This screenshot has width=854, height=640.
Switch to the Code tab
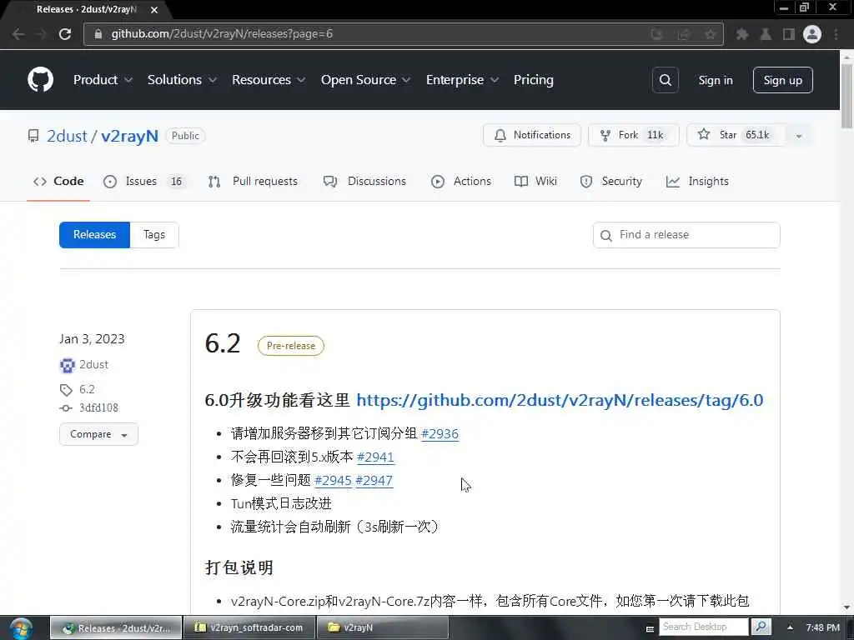tap(58, 181)
